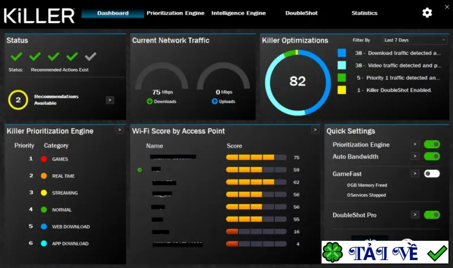Expand DoubleShot Pro quick setting arrow
Screen dimensions: 453x268
[415, 215]
